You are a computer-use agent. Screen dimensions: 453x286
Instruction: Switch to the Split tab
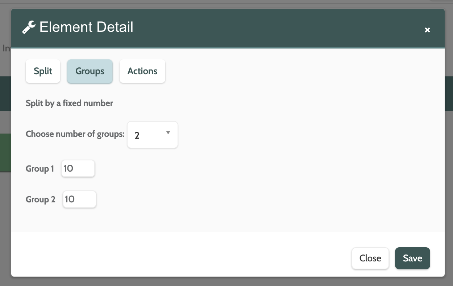(43, 71)
